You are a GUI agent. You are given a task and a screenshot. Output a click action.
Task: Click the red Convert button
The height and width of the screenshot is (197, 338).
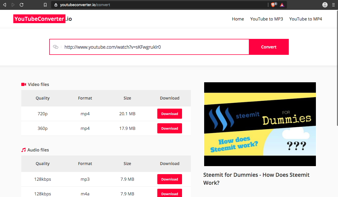pos(269,47)
